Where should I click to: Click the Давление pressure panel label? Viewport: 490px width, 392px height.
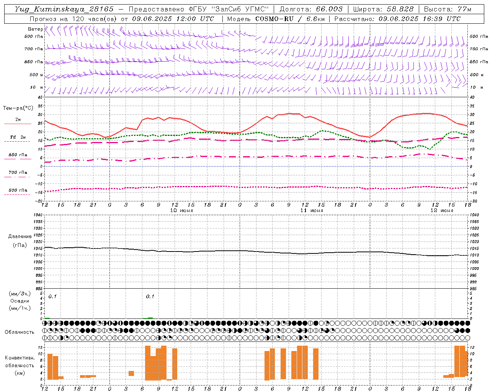point(20,237)
